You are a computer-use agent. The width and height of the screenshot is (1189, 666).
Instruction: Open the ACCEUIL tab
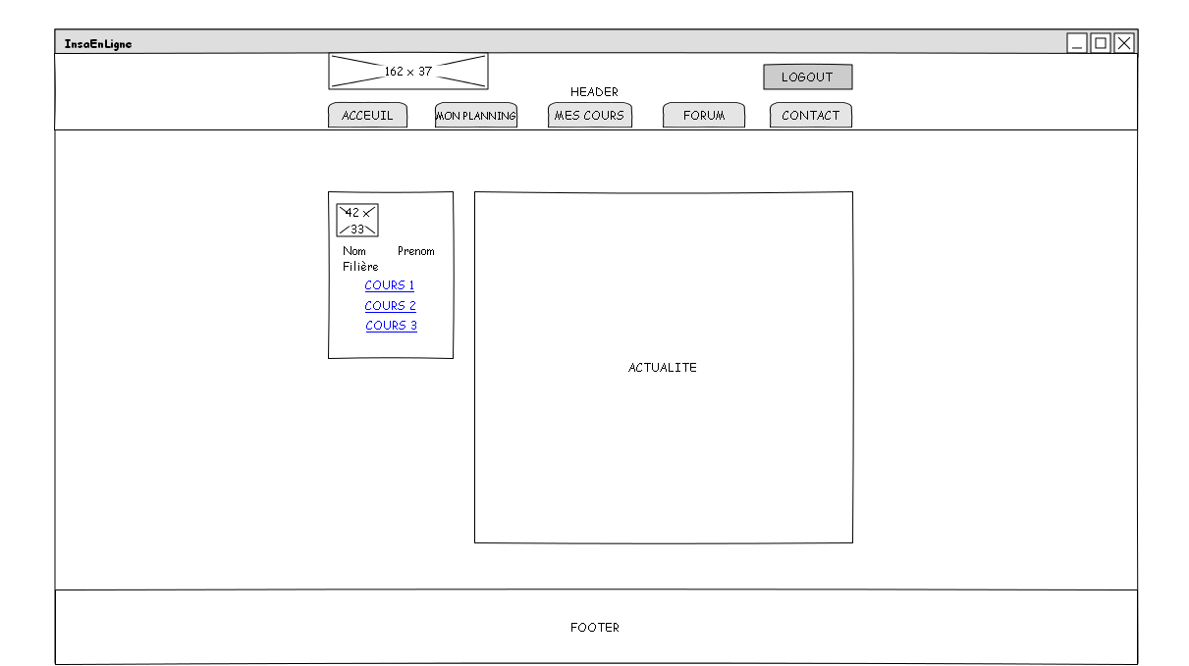pos(367,115)
